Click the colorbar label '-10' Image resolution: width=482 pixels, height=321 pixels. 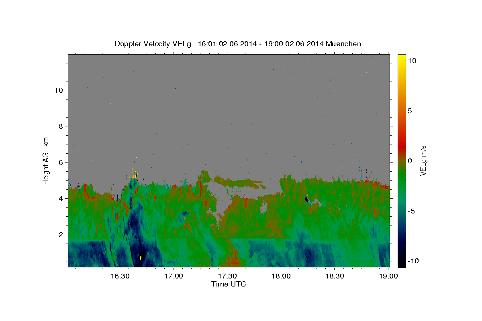click(x=413, y=261)
